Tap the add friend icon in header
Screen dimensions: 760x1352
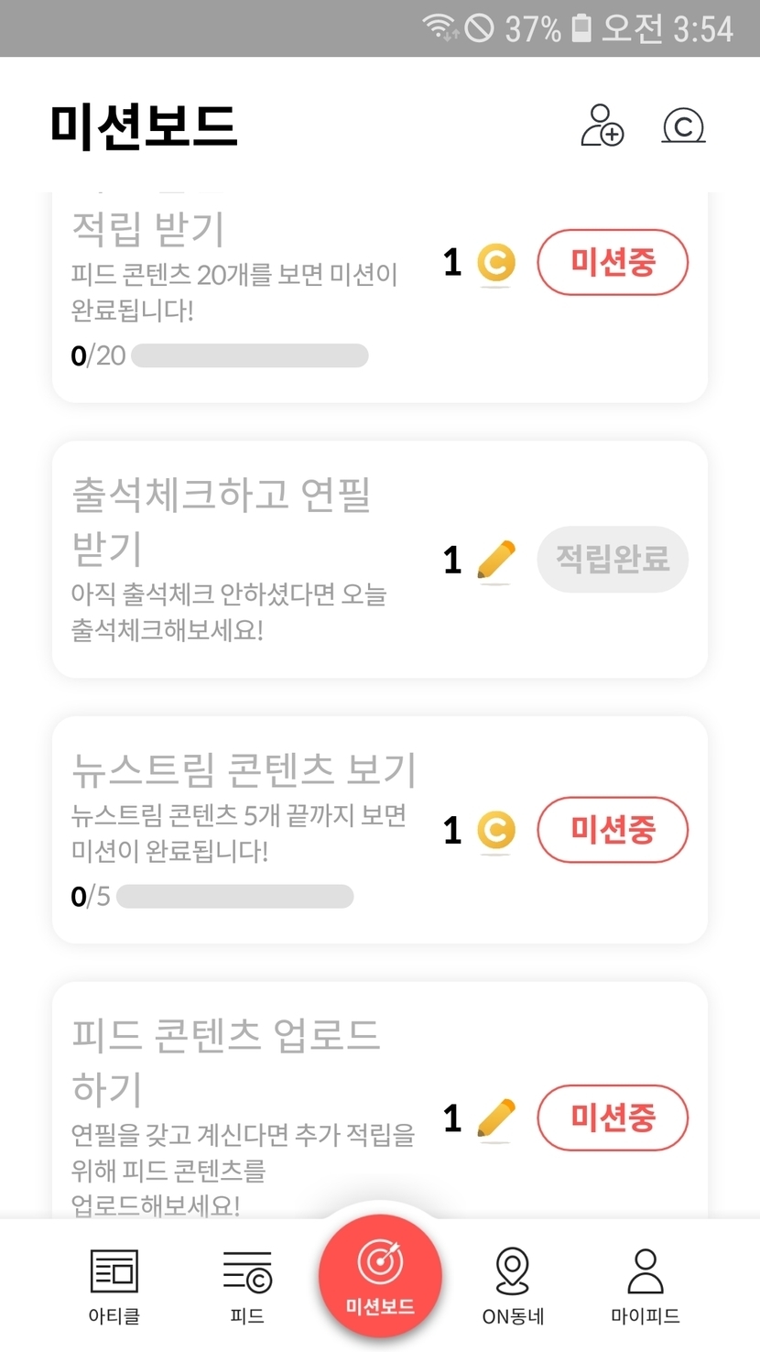[x=603, y=125]
